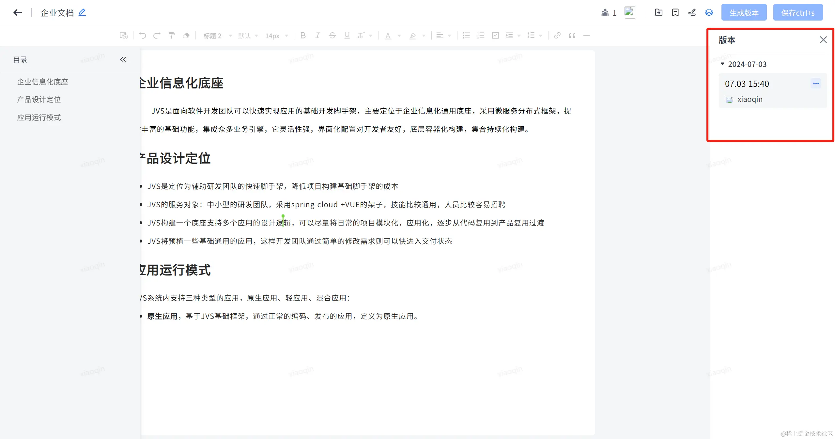Click the undo icon in toolbar

click(x=142, y=36)
